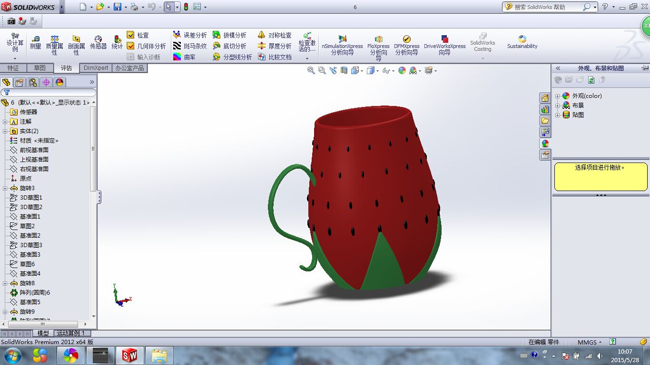This screenshot has height=365, width=650.
Task: Click the SolidWorks help search field
Action: coord(547,7)
